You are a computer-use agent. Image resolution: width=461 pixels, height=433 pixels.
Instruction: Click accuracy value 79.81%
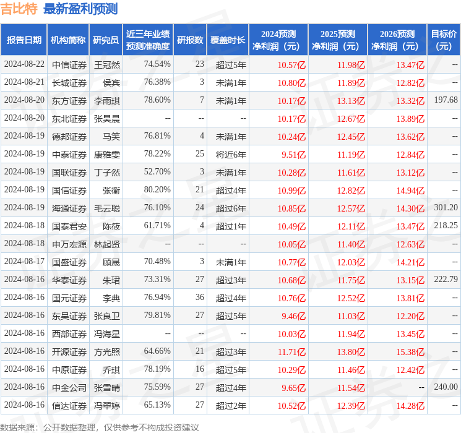[157, 315]
